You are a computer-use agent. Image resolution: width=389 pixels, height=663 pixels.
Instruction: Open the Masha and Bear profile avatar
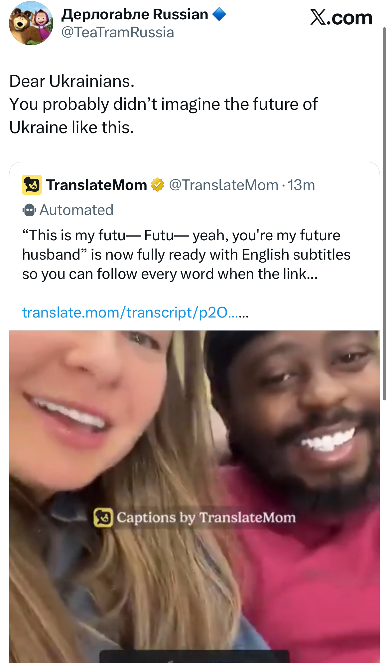tap(31, 23)
